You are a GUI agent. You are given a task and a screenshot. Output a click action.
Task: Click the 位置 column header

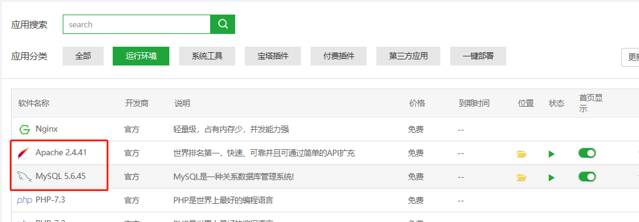pyautogui.click(x=526, y=103)
